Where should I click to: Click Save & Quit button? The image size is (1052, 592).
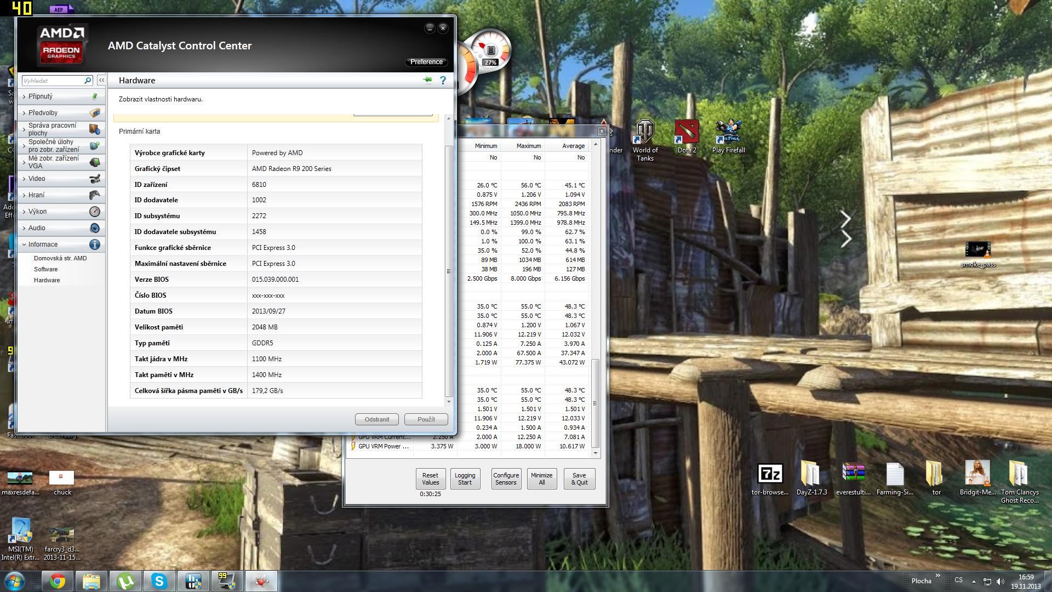[x=579, y=479]
